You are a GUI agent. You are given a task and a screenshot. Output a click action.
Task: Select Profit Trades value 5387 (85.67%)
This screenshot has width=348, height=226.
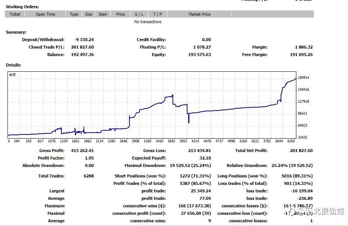tap(195, 183)
